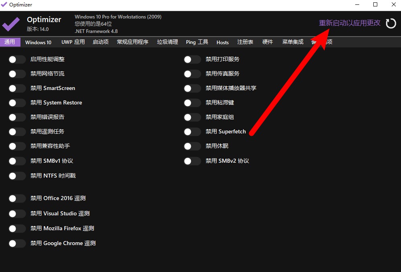Image resolution: width=401 pixels, height=272 pixels.
Task: Open the 启动项 tab
Action: point(100,42)
